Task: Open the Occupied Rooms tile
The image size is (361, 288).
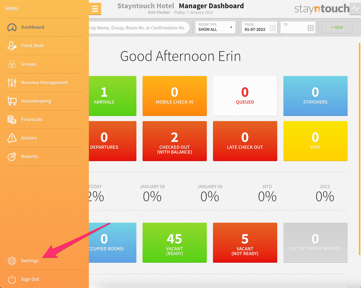Action: click(x=113, y=242)
